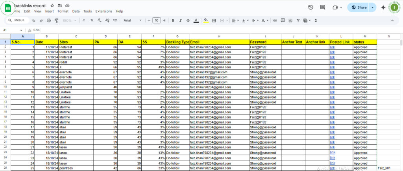The image size is (403, 171).
Task: Open the account avatar menu
Action: pyautogui.click(x=394, y=7)
